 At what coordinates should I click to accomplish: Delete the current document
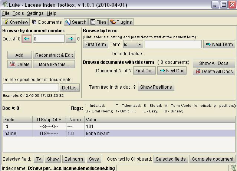(20, 64)
